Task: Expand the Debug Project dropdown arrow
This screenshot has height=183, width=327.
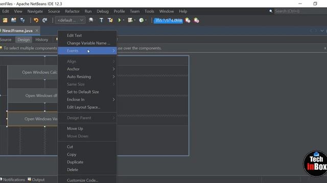Action: click(x=135, y=20)
